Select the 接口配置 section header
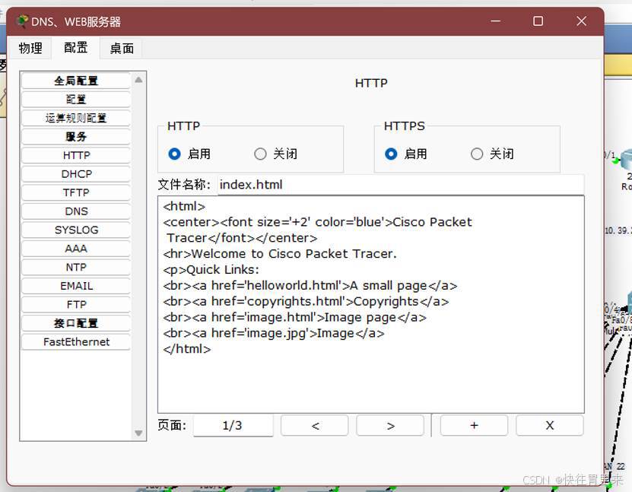This screenshot has height=492, width=632. pyautogui.click(x=76, y=323)
